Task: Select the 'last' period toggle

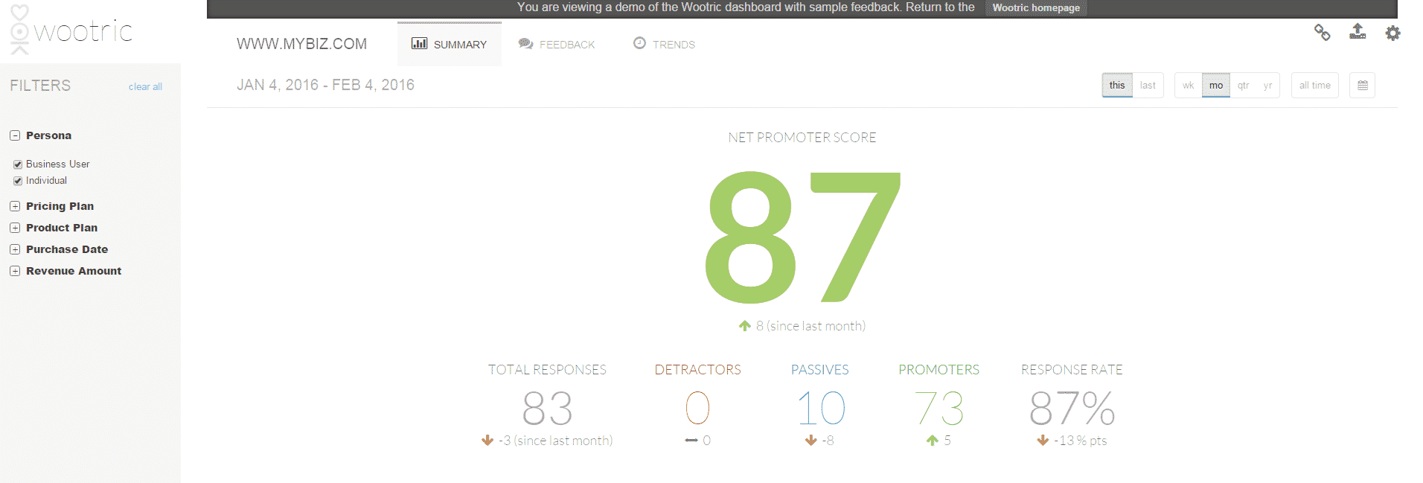Action: pos(1148,86)
